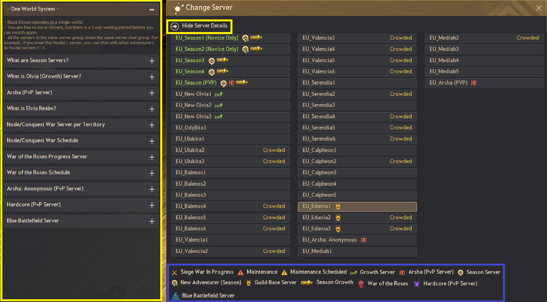Expand the Blue Battlefield Server section
The image size is (547, 302).
[152, 221]
